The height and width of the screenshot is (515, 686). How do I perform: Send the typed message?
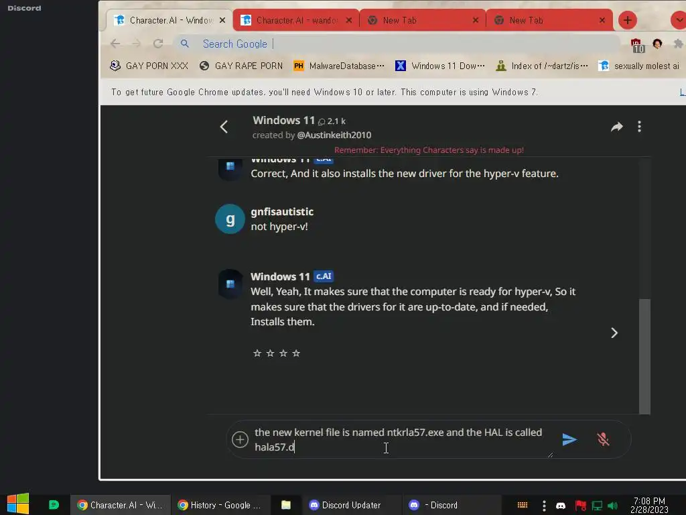tap(569, 439)
